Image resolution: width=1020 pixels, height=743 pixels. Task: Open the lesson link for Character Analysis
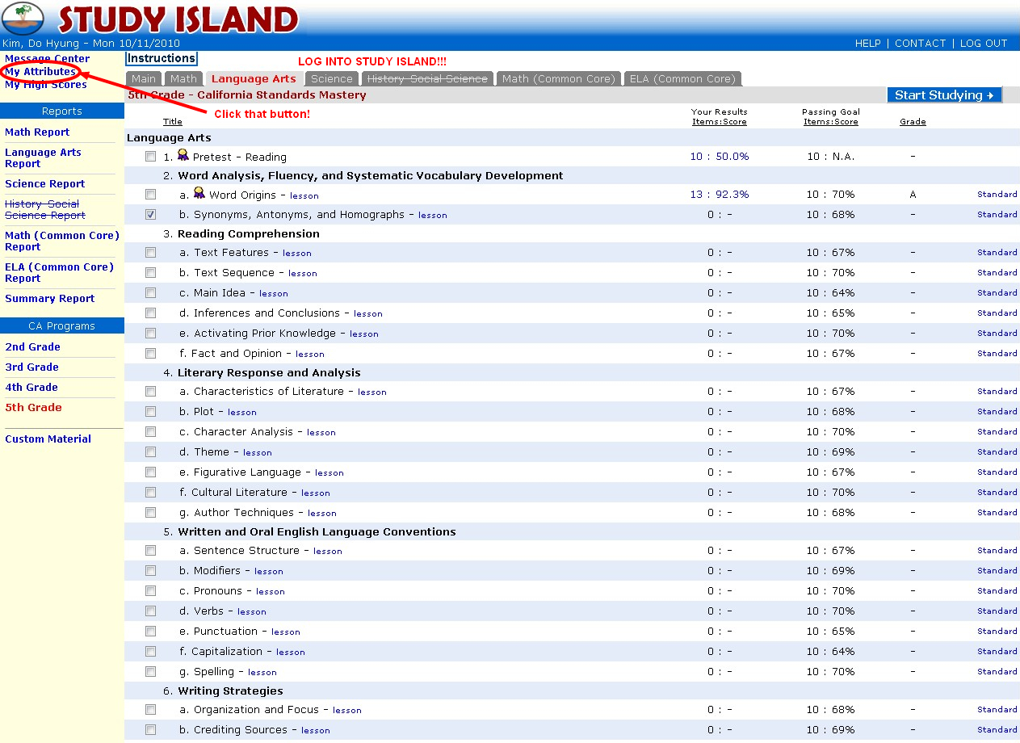(321, 432)
